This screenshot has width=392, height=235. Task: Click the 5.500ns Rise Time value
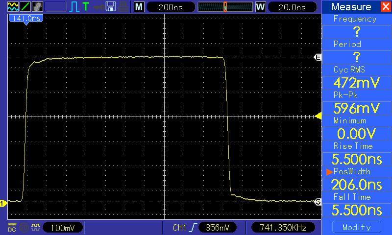[357, 159]
